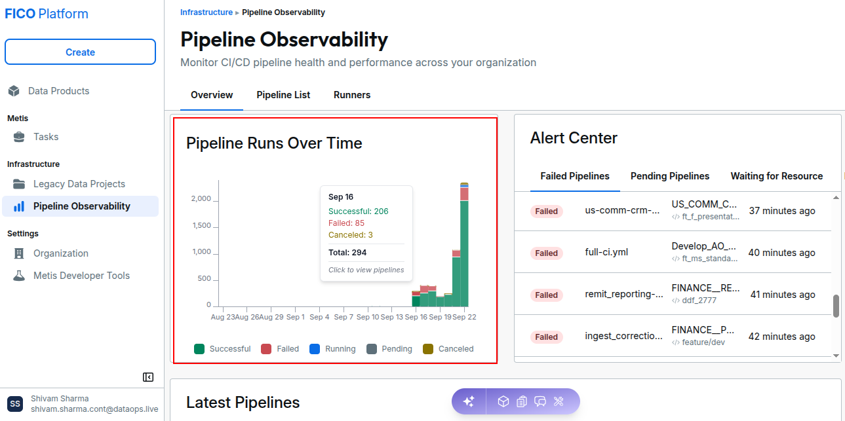Click the Pipeline Observability bar chart icon
Image resolution: width=845 pixels, height=421 pixels.
tap(20, 206)
